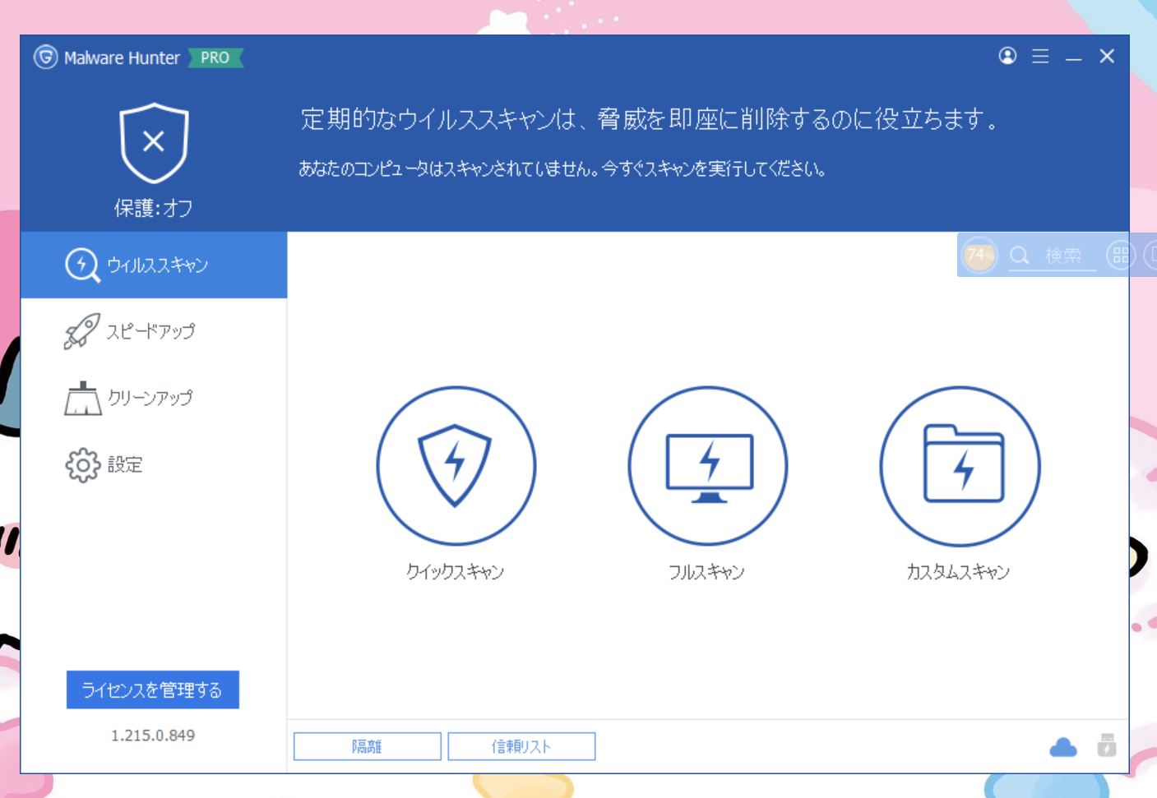Click the cloud protection icon

point(1063,747)
